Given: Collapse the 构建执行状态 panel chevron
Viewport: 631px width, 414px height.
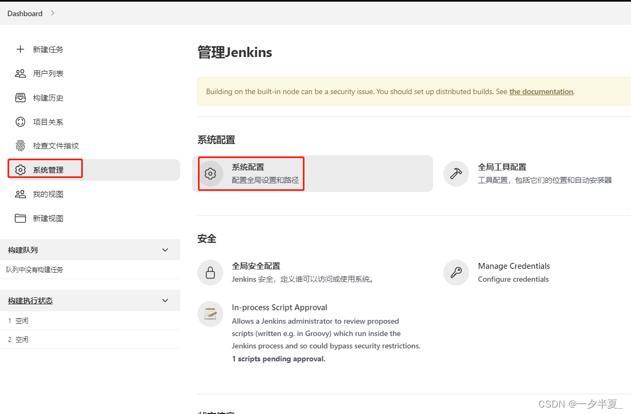Looking at the screenshot, I should [165, 301].
